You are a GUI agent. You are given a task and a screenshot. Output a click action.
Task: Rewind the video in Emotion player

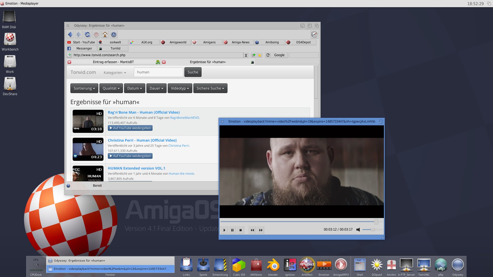(x=252, y=230)
